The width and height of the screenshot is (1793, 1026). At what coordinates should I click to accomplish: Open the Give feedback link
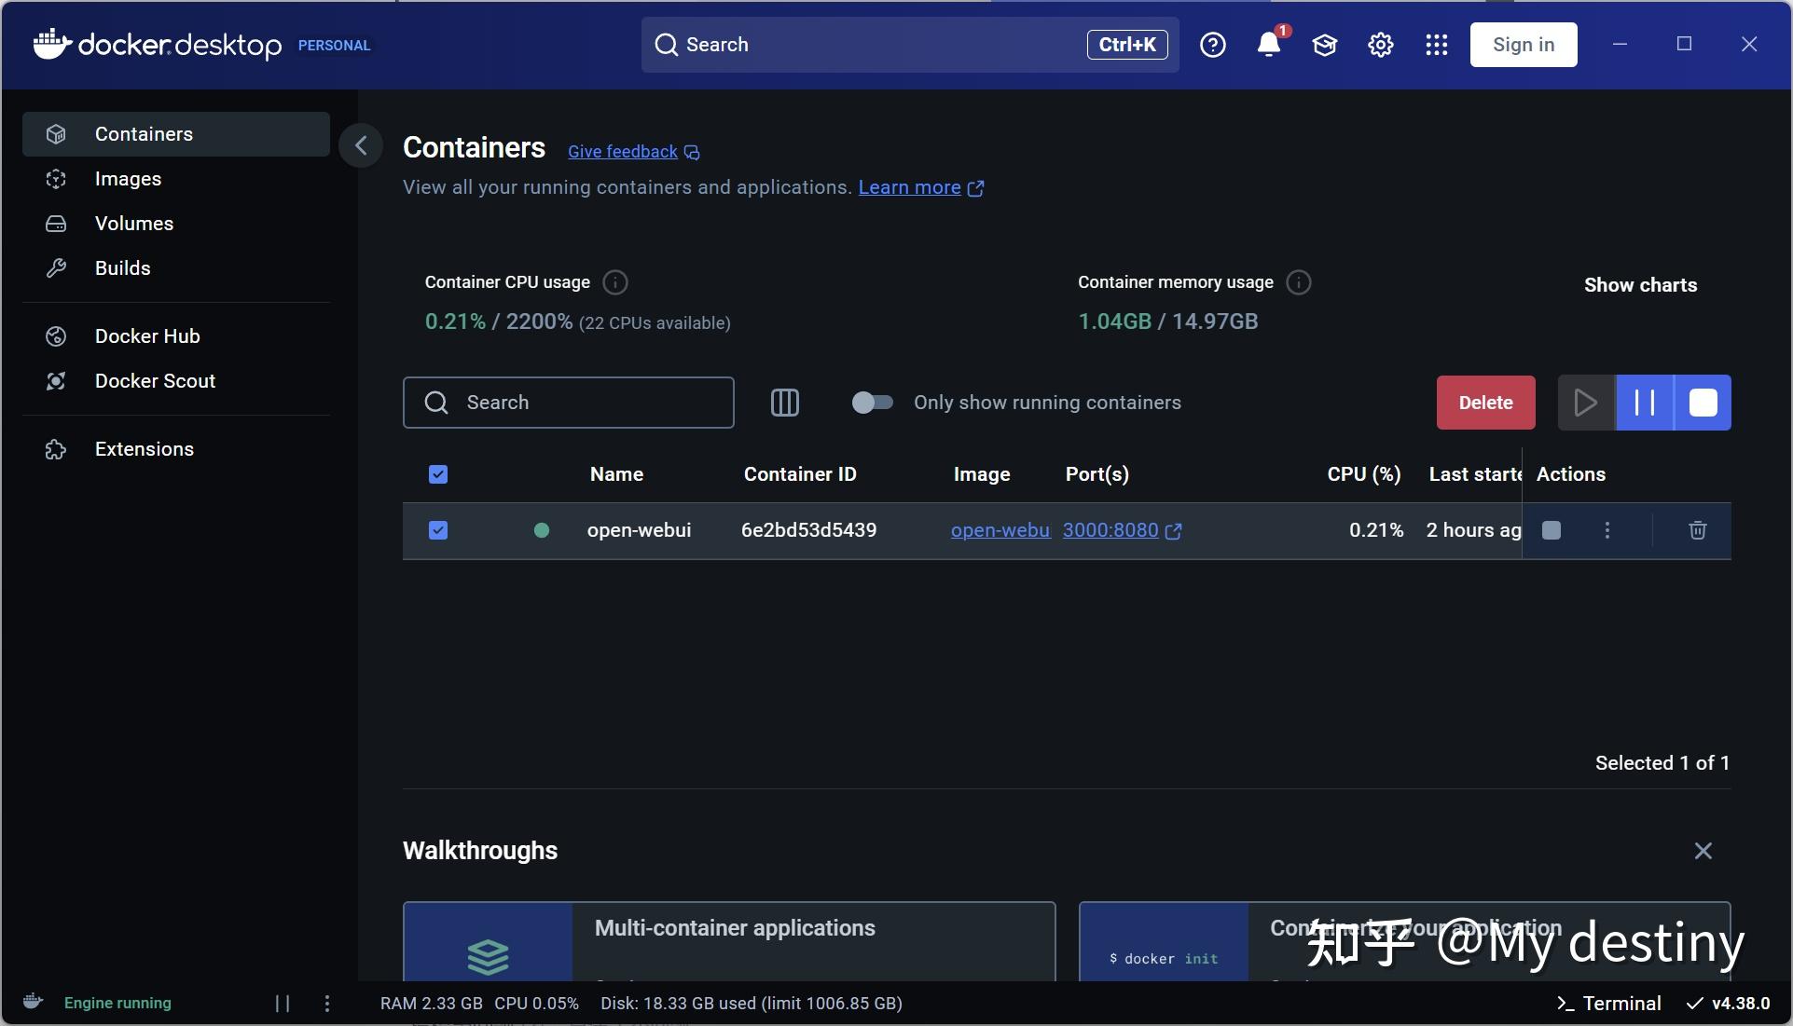tap(622, 151)
